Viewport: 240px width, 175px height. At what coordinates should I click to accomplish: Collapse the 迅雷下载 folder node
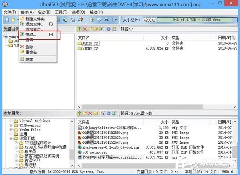click(x=11, y=139)
